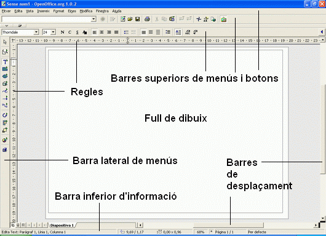Toggle justified text alignment
Screen dimensions: 326x236
click(x=116, y=32)
